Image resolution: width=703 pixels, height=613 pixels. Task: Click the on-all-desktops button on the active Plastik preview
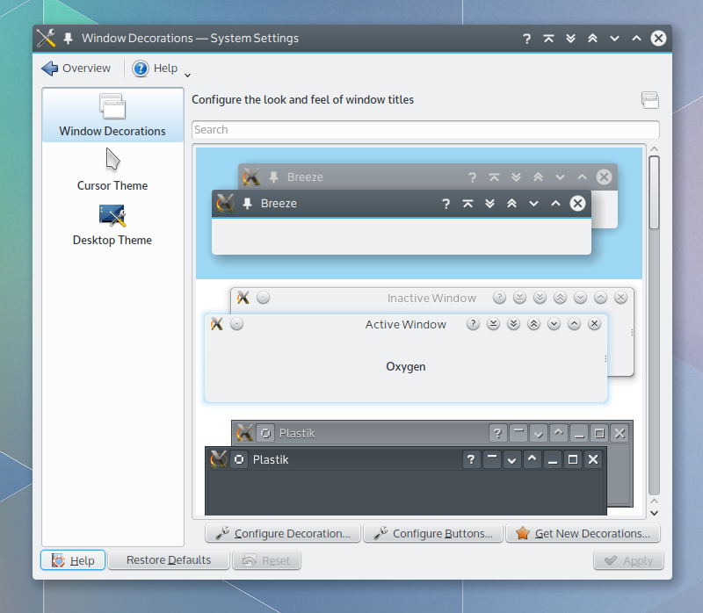(239, 460)
